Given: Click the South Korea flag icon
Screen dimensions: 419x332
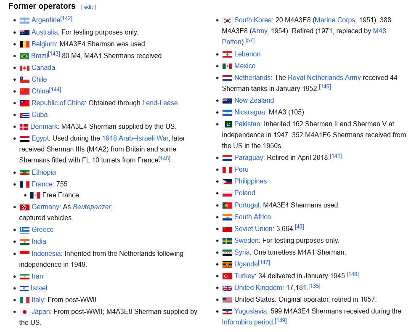Looking at the screenshot, I should point(227,21).
